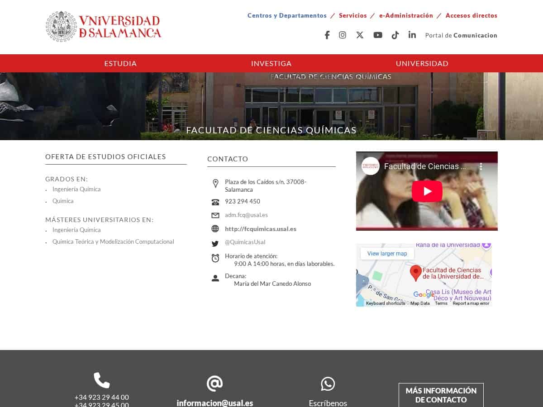Click the location pin icon beside address
The height and width of the screenshot is (407, 543).
click(215, 184)
